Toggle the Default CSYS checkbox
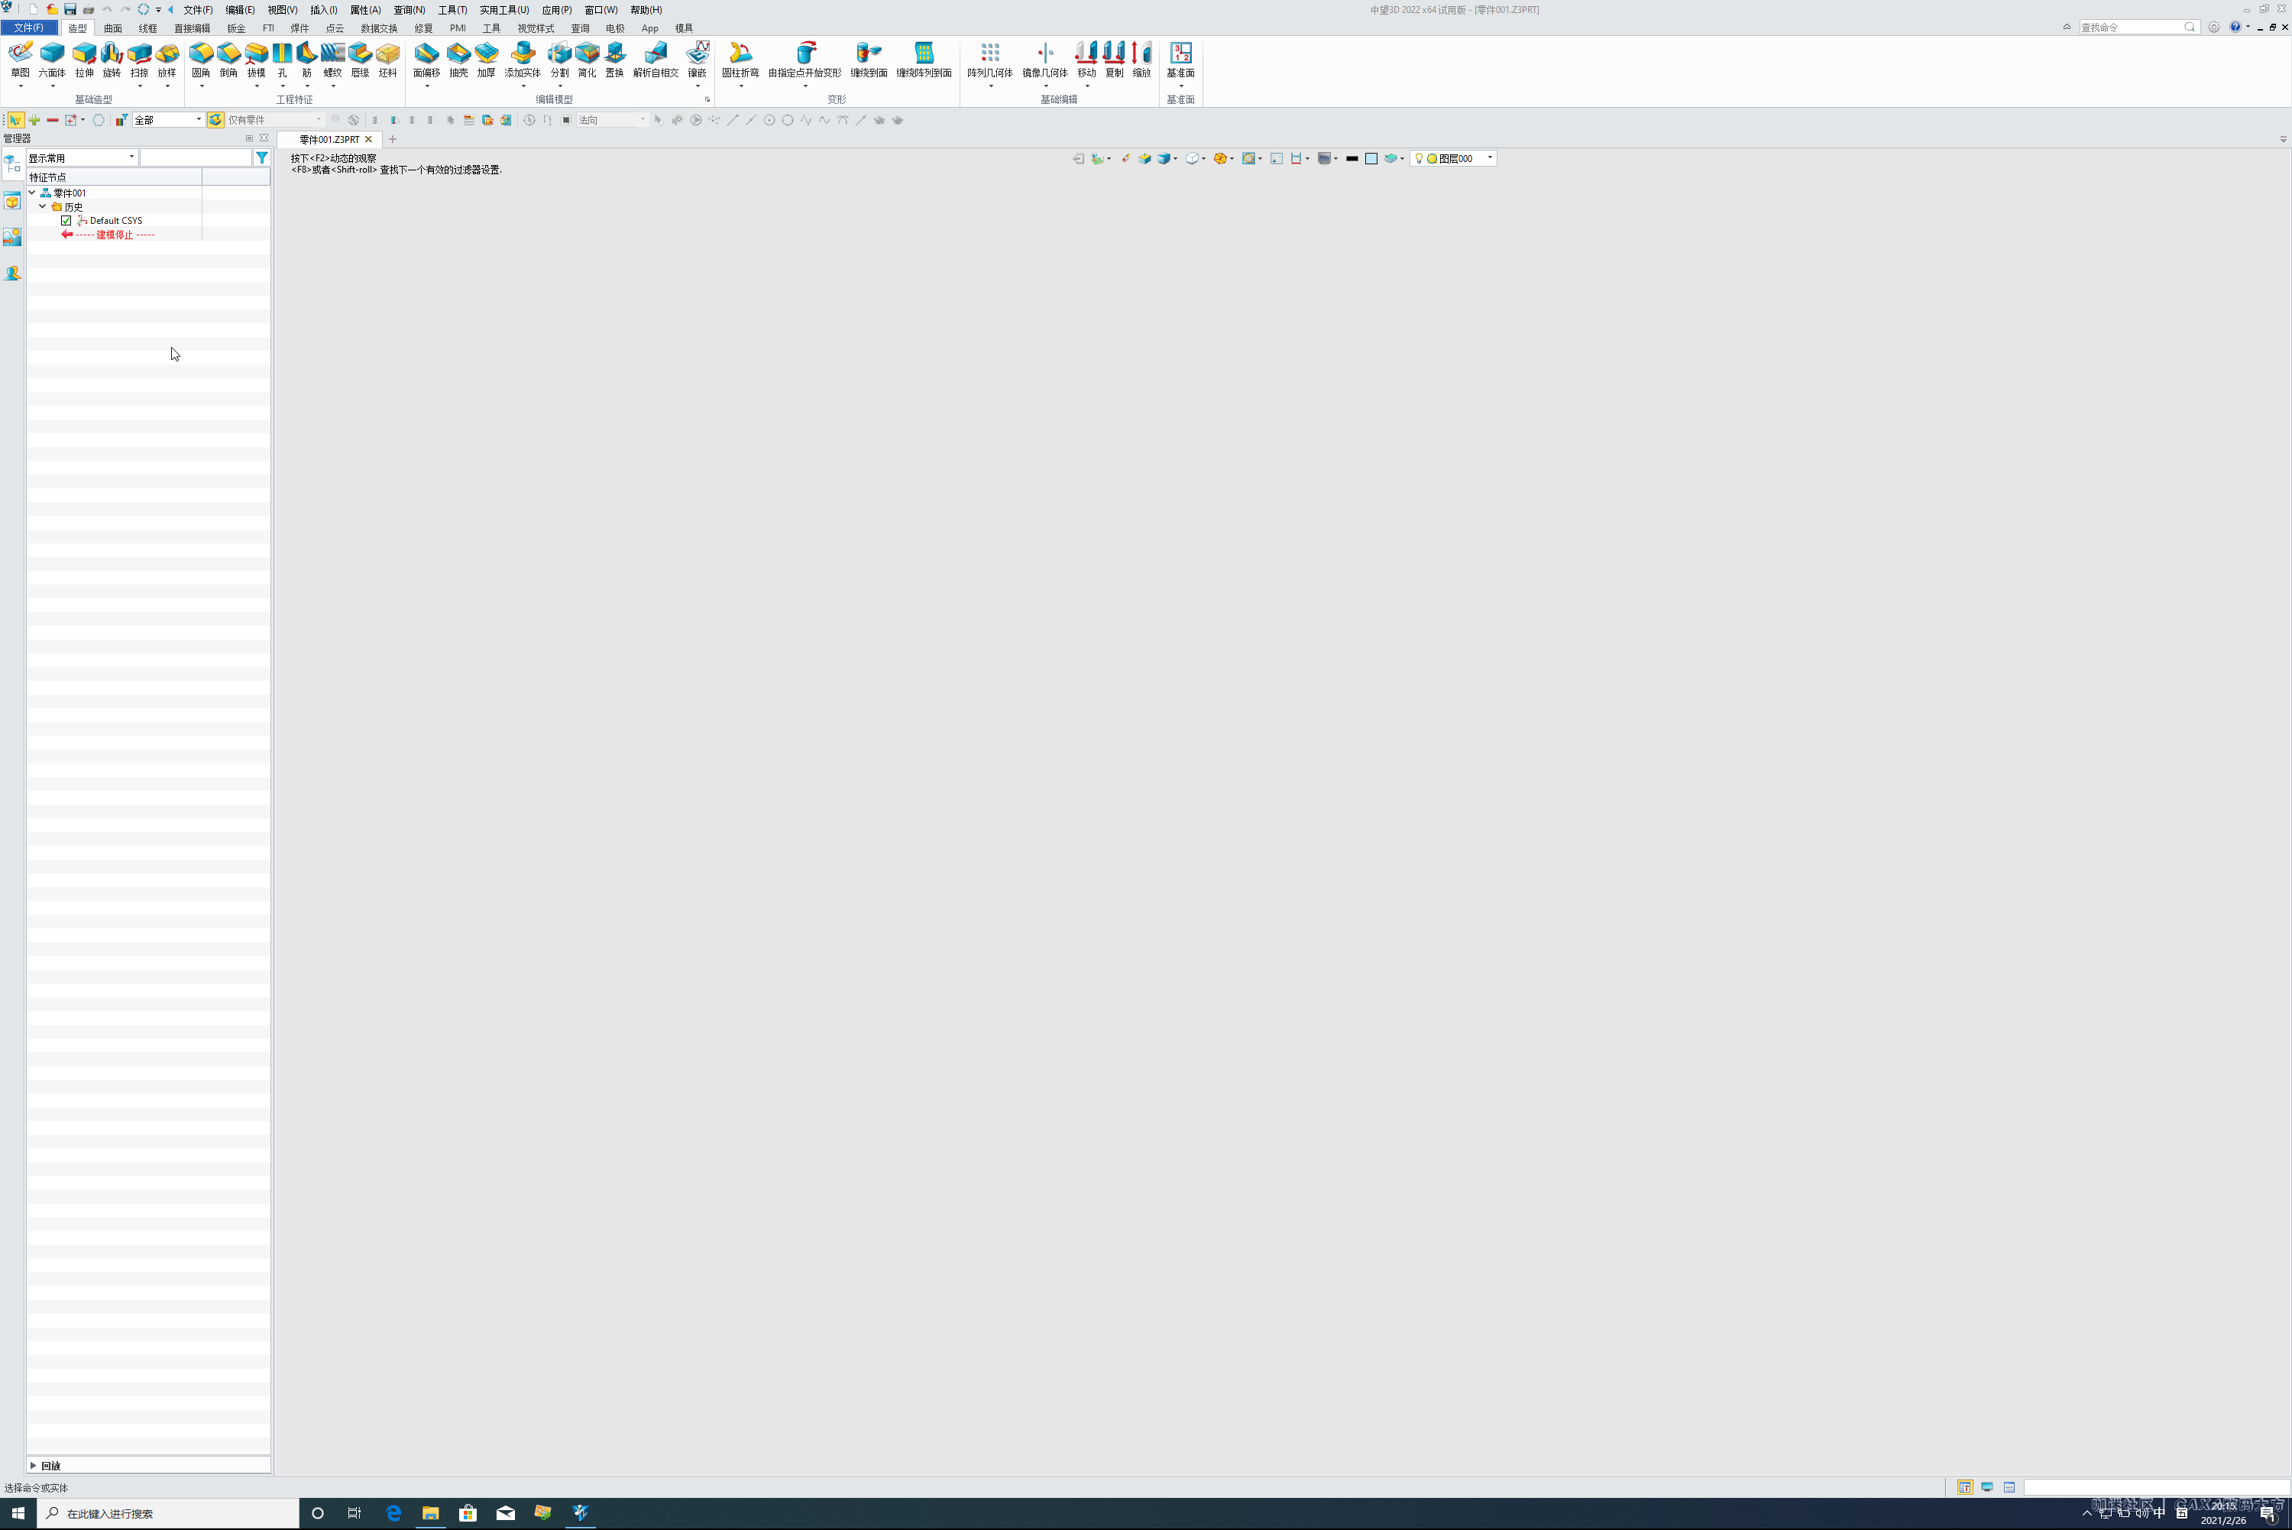The height and width of the screenshot is (1530, 2292). [x=66, y=221]
